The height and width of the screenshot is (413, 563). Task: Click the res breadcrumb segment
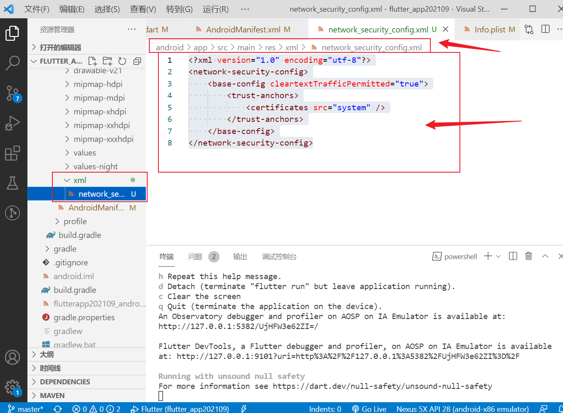(x=270, y=47)
